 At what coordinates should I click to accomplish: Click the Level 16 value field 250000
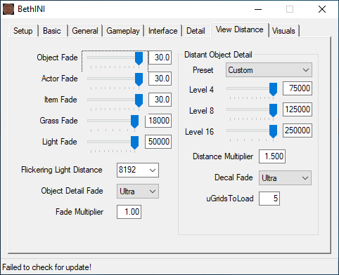298,130
